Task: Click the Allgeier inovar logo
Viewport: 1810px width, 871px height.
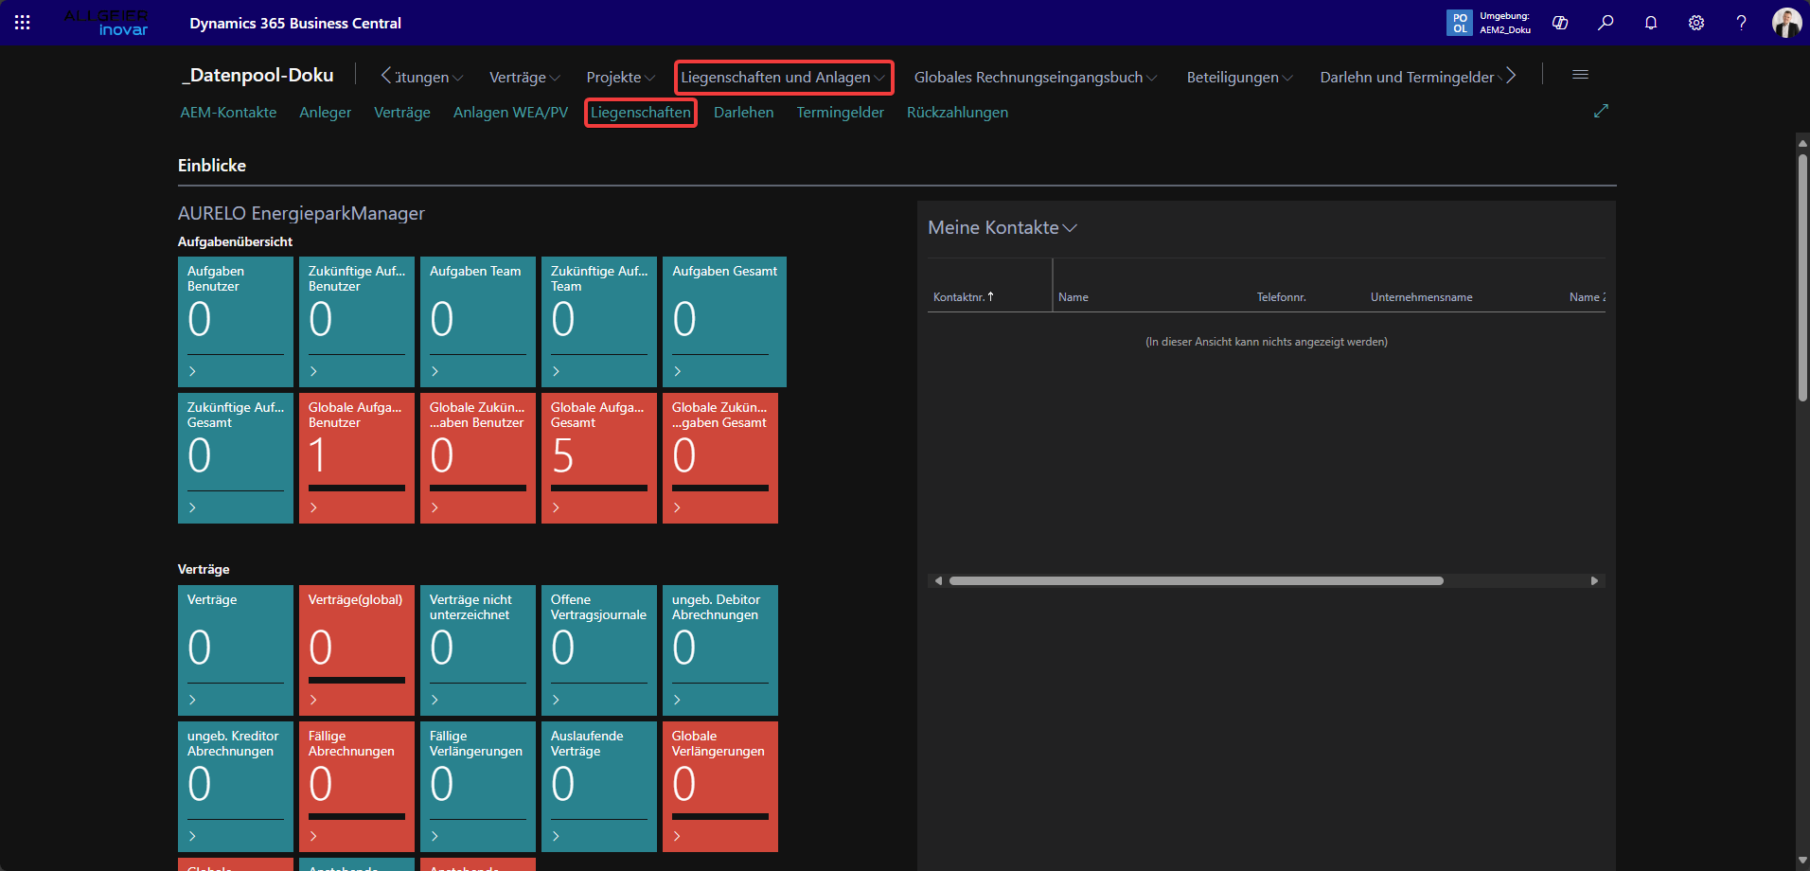Action: click(x=106, y=23)
